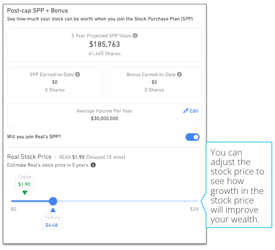
Task: Edit the Average Volume Per Year
Action: (191, 111)
